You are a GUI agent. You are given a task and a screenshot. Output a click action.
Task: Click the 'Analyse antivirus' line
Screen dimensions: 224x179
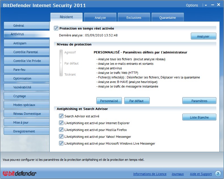tap(109, 68)
